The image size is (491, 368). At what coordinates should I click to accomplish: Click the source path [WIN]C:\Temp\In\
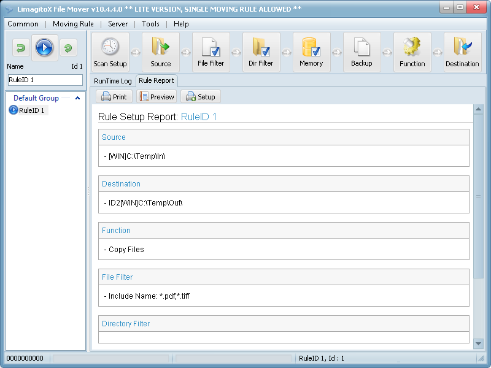(x=137, y=156)
